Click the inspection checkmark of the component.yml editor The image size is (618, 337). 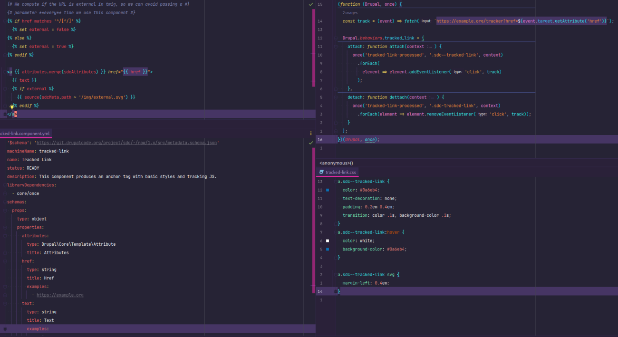311,142
